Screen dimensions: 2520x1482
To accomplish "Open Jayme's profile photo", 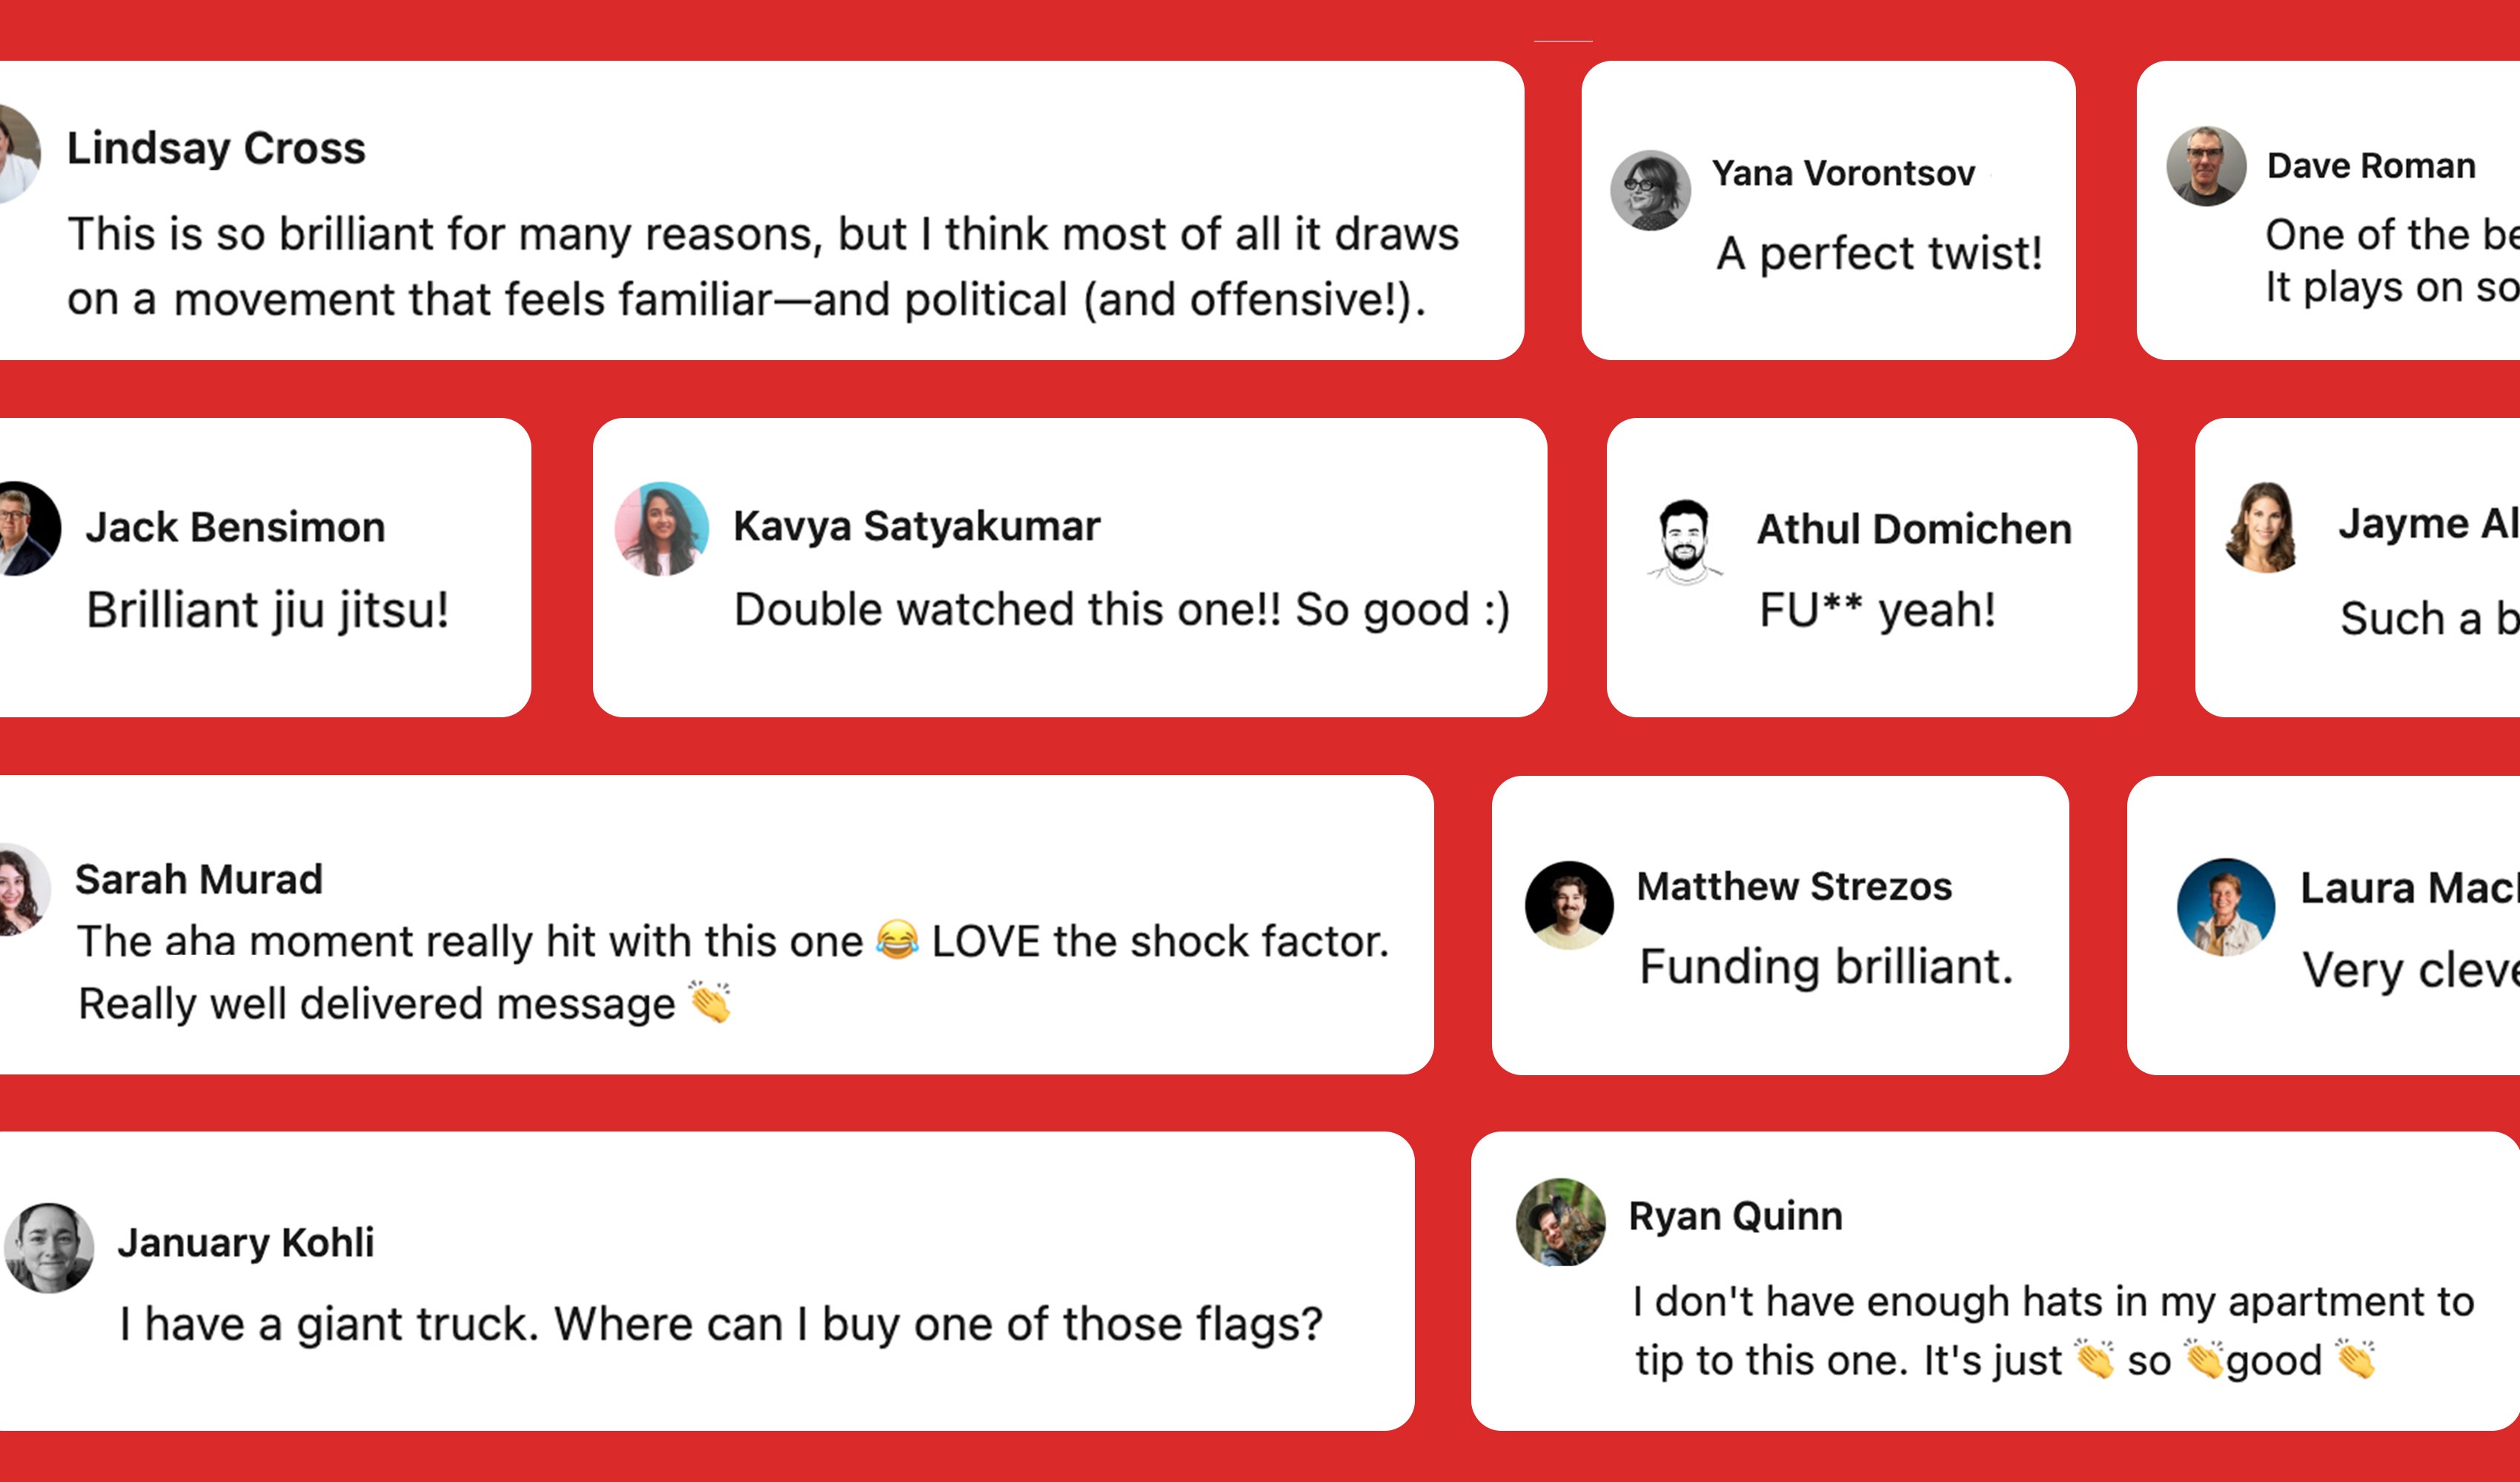I will click(2262, 527).
